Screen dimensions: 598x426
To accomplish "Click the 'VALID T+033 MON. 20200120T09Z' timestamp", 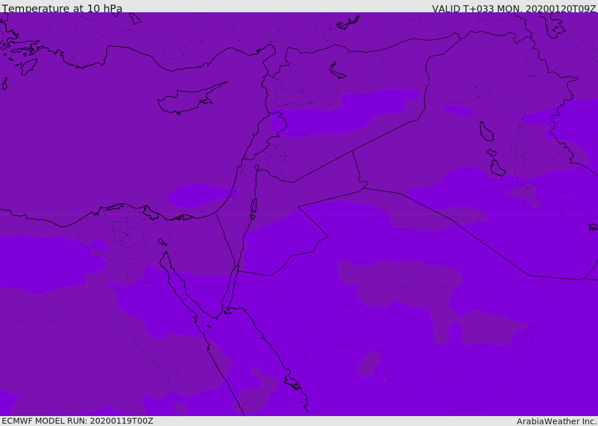I will pos(514,8).
